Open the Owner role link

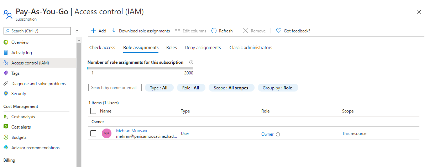(x=267, y=134)
